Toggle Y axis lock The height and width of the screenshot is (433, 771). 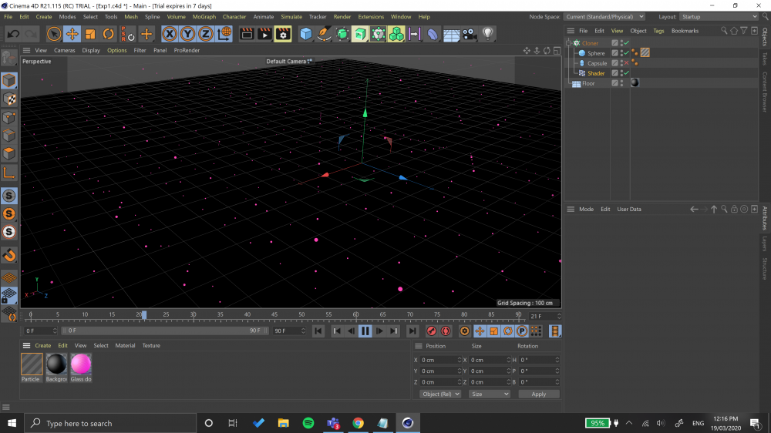tap(188, 34)
